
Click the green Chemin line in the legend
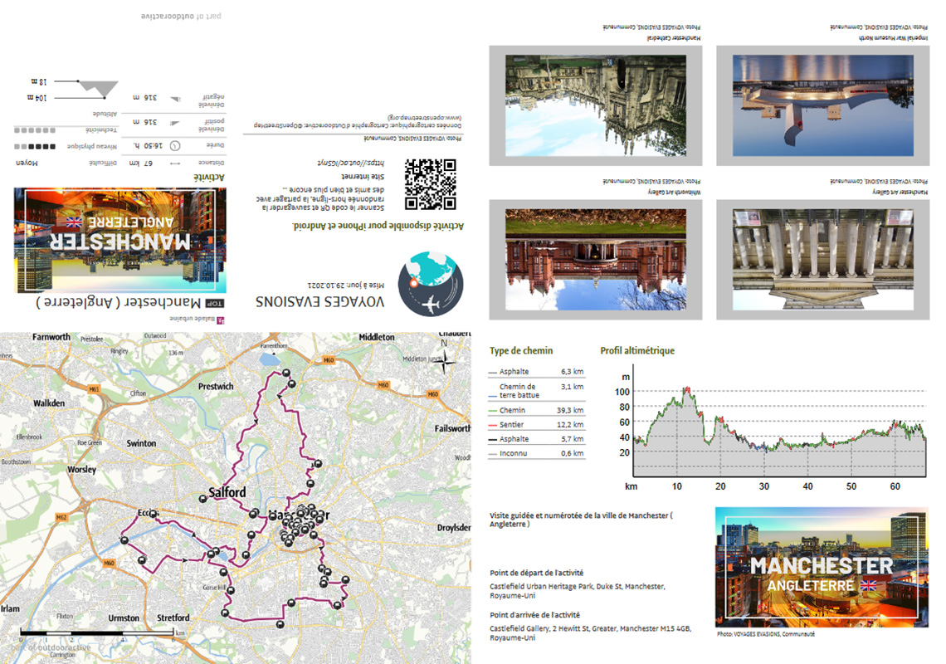click(492, 411)
